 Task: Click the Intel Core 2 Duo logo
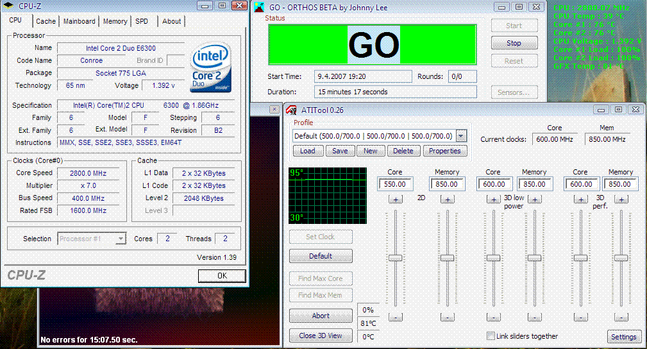(210, 67)
